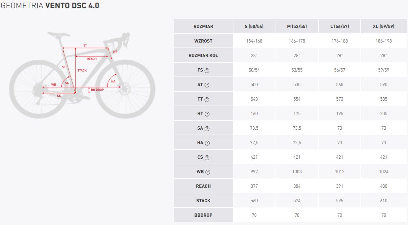408x225 pixels.
Task: Select the M (53/55) size column header
Action: tap(297, 26)
